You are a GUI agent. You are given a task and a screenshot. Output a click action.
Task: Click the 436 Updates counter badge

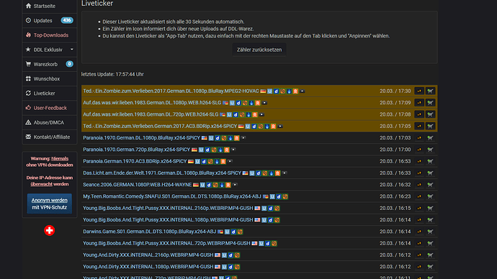tap(67, 20)
